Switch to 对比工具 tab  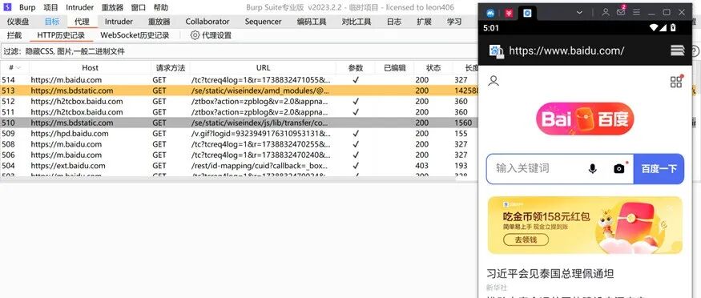pos(357,22)
